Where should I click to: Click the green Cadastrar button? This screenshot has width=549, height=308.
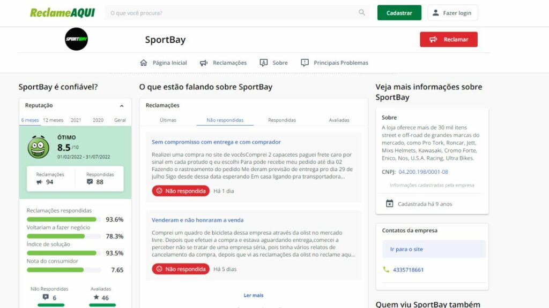(399, 13)
